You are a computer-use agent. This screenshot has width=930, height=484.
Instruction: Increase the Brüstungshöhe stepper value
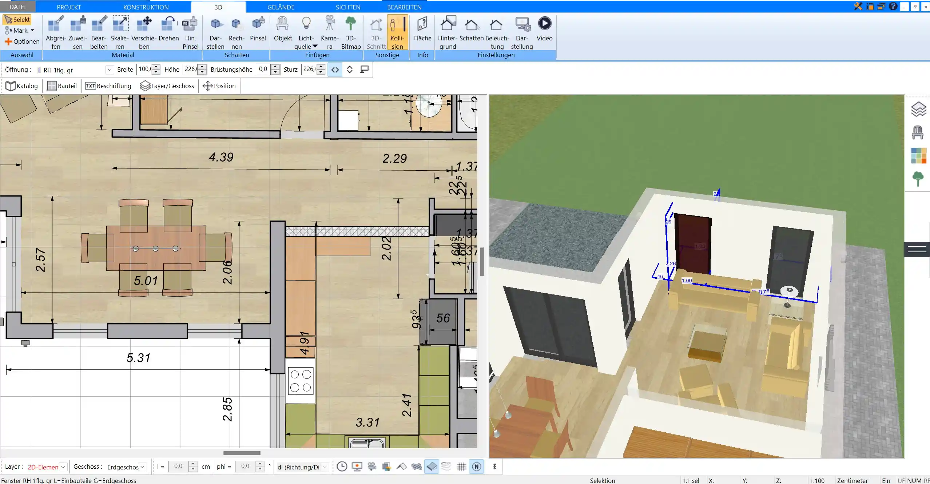275,67
